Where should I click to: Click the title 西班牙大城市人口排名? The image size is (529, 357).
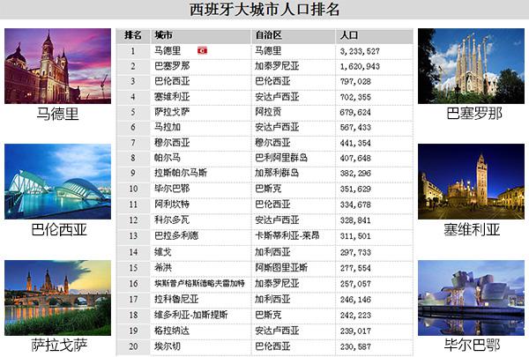[x=264, y=11]
